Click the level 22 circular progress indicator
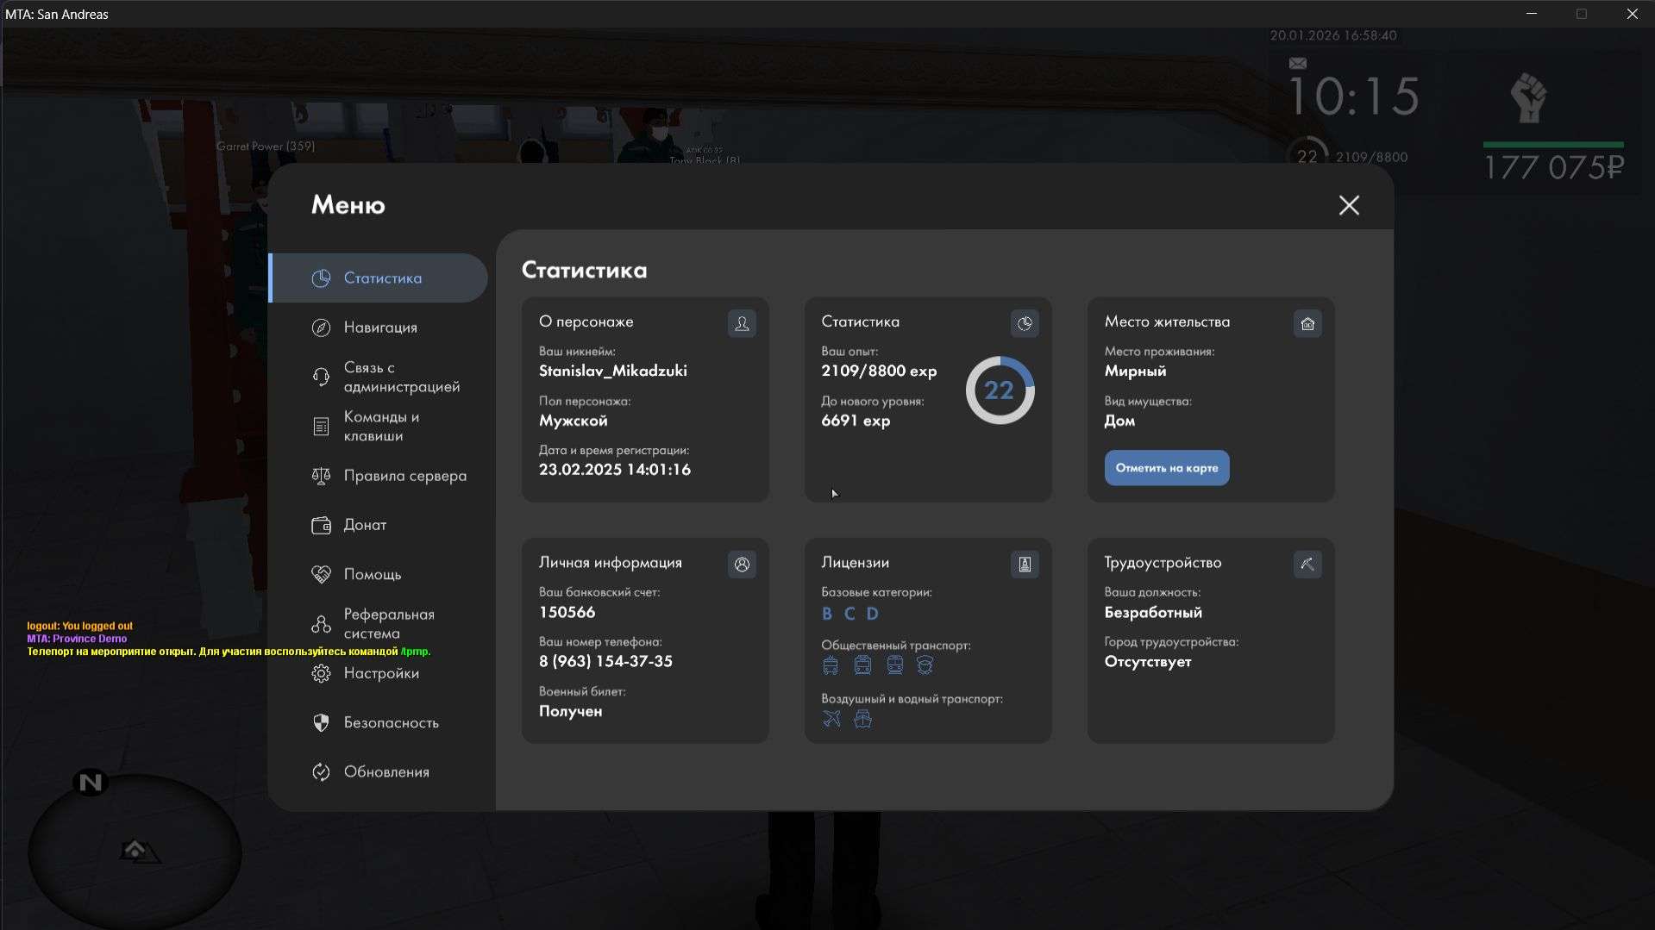The width and height of the screenshot is (1655, 930). point(1000,390)
